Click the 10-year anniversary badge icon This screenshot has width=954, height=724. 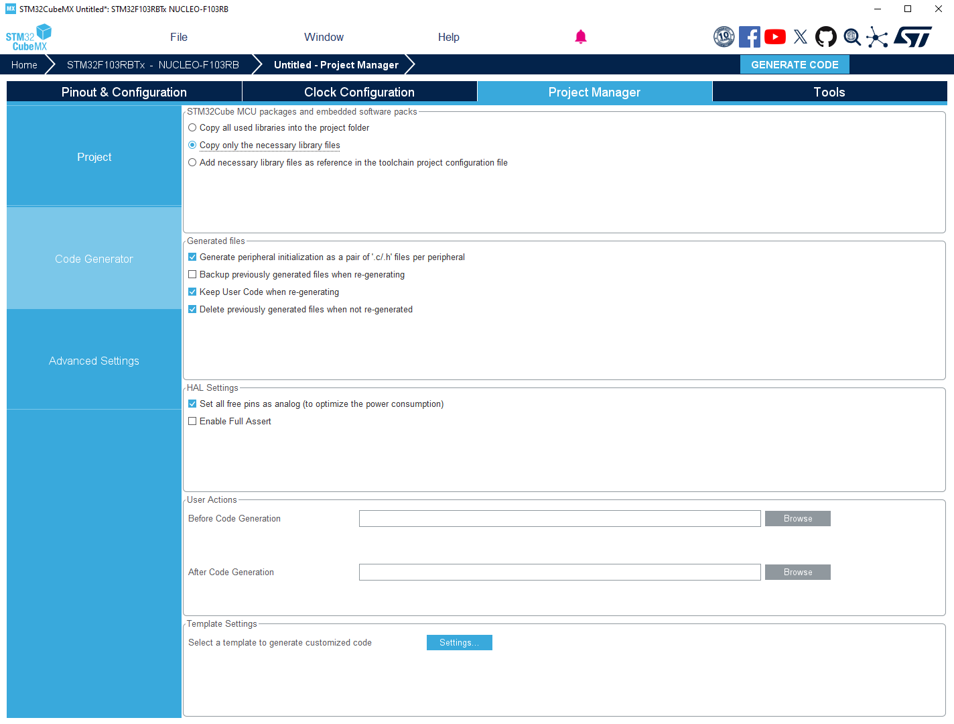(724, 37)
